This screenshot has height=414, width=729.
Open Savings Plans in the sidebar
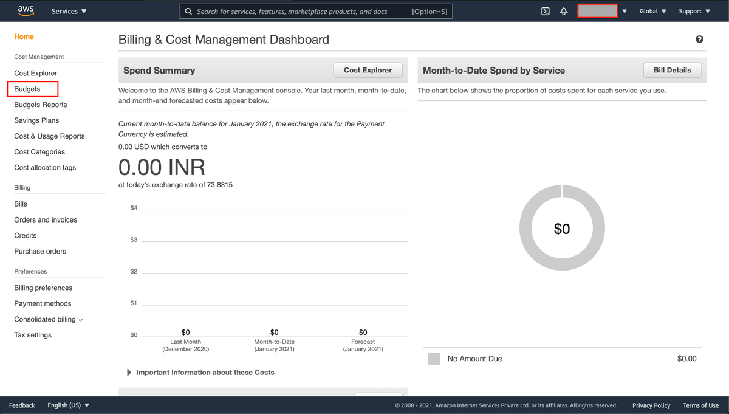(36, 120)
